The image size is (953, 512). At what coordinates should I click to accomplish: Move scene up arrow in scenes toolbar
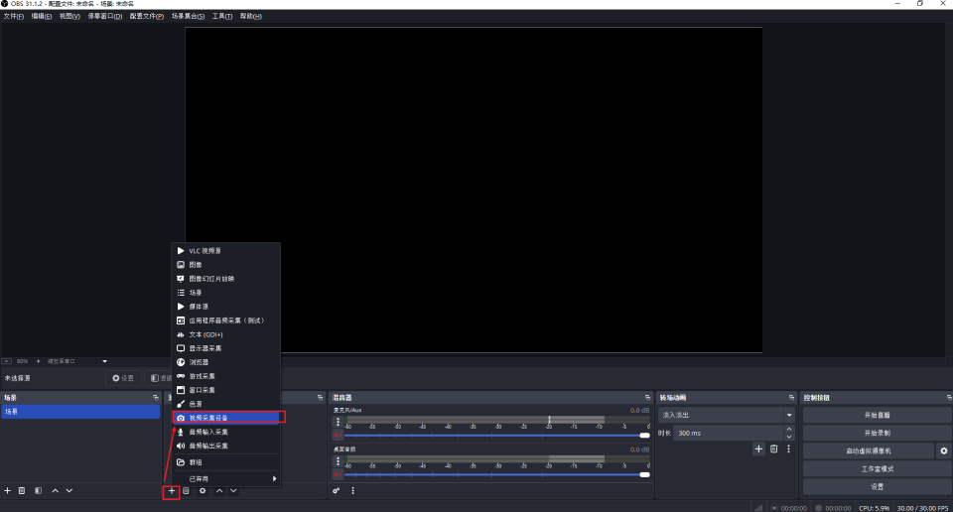[x=56, y=491]
